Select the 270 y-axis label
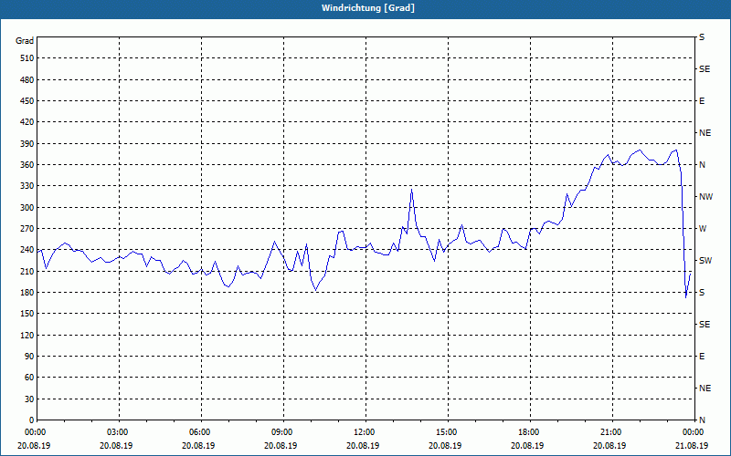Image resolution: width=731 pixels, height=456 pixels. (27, 229)
